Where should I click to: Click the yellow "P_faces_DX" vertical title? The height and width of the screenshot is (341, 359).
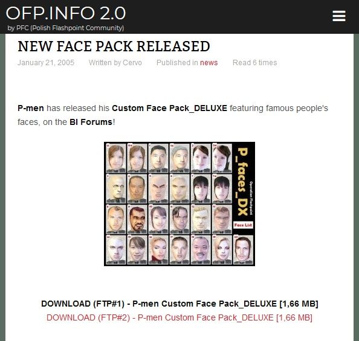click(x=242, y=181)
